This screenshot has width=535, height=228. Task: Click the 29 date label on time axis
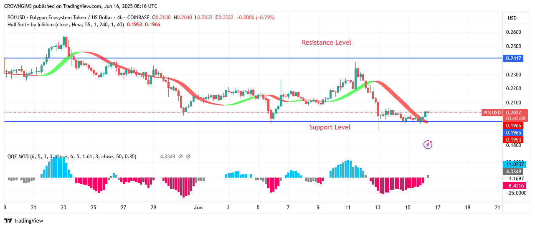point(153,207)
